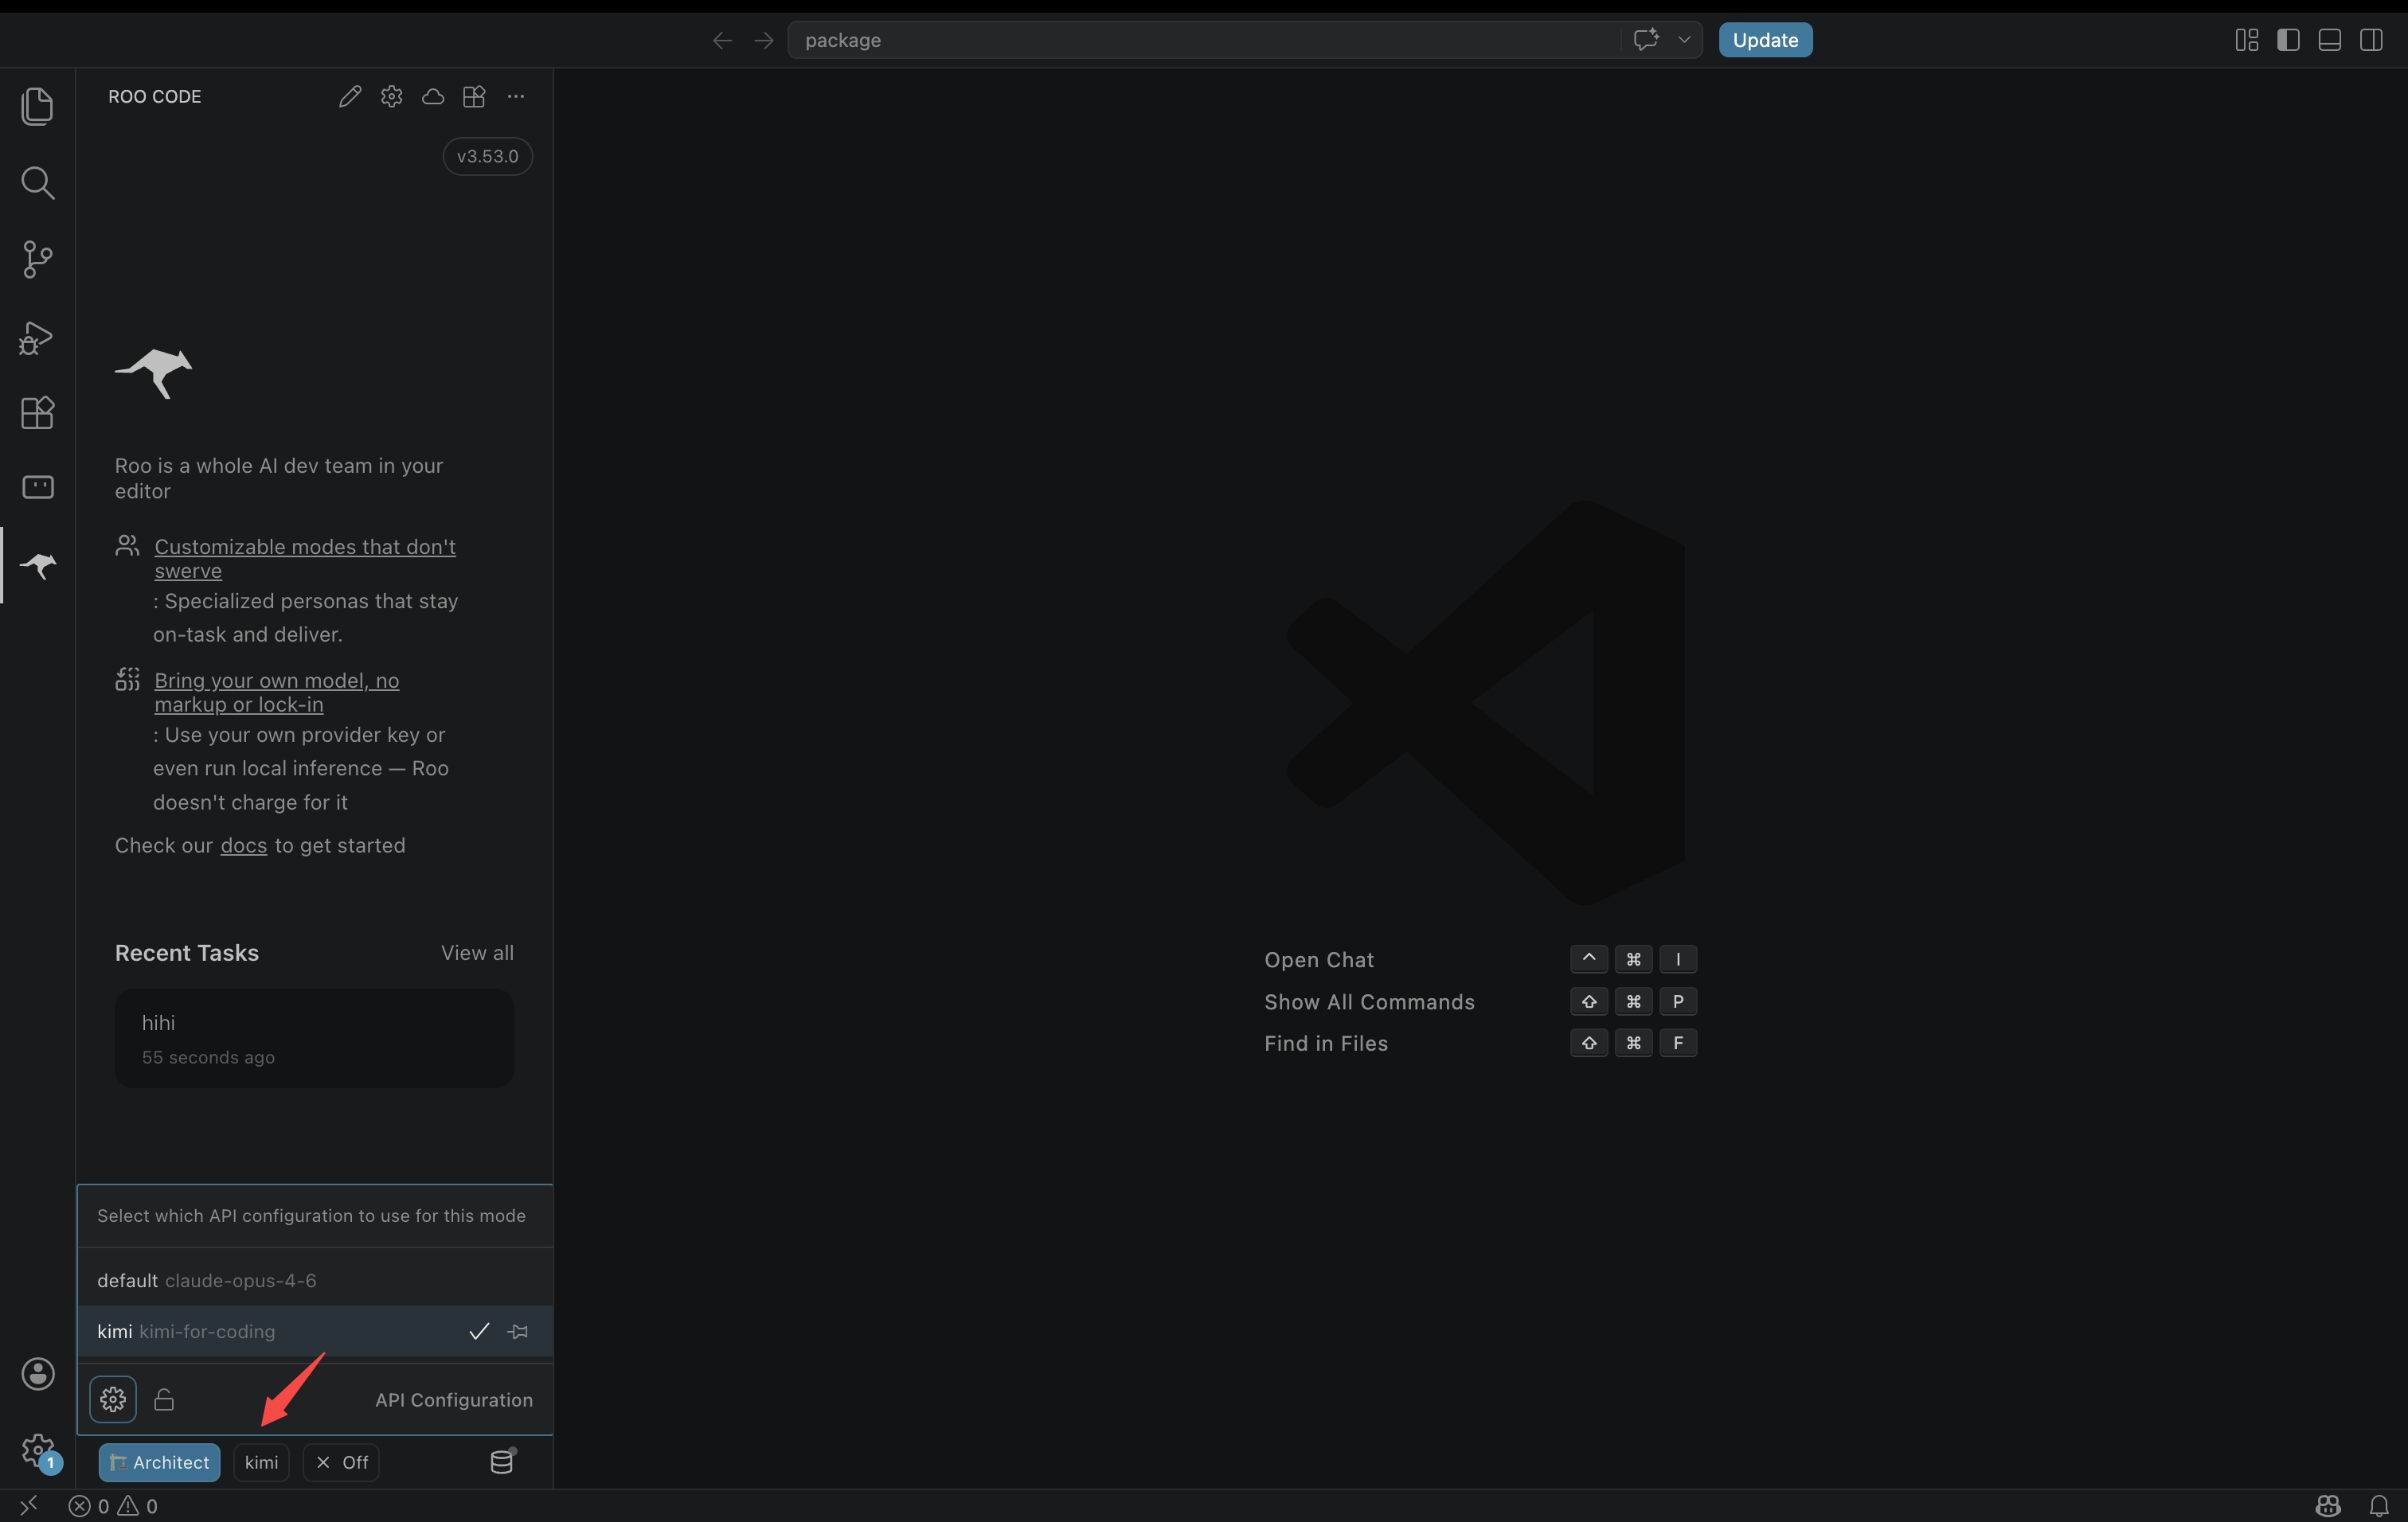Select the Roo Code kangaroo sidebar icon
The height and width of the screenshot is (1522, 2408).
pyautogui.click(x=37, y=566)
